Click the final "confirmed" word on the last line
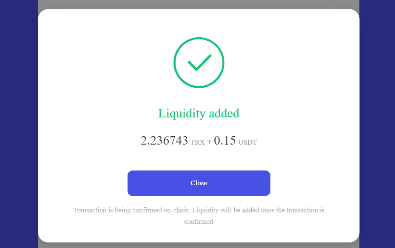This screenshot has width=395, height=248. click(x=199, y=222)
